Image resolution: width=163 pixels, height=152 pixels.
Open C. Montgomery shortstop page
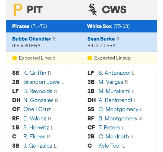click(x=118, y=109)
